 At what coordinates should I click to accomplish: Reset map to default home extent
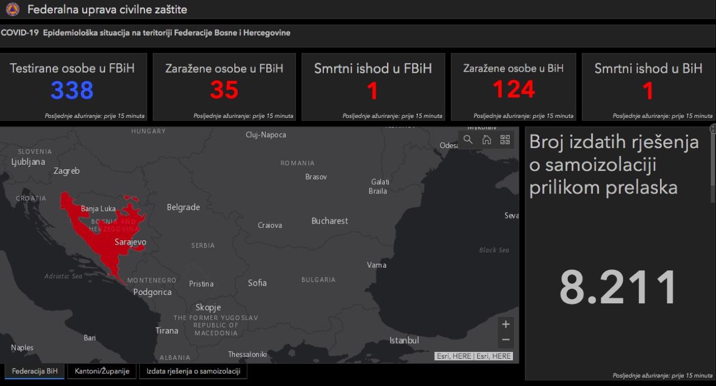point(487,140)
